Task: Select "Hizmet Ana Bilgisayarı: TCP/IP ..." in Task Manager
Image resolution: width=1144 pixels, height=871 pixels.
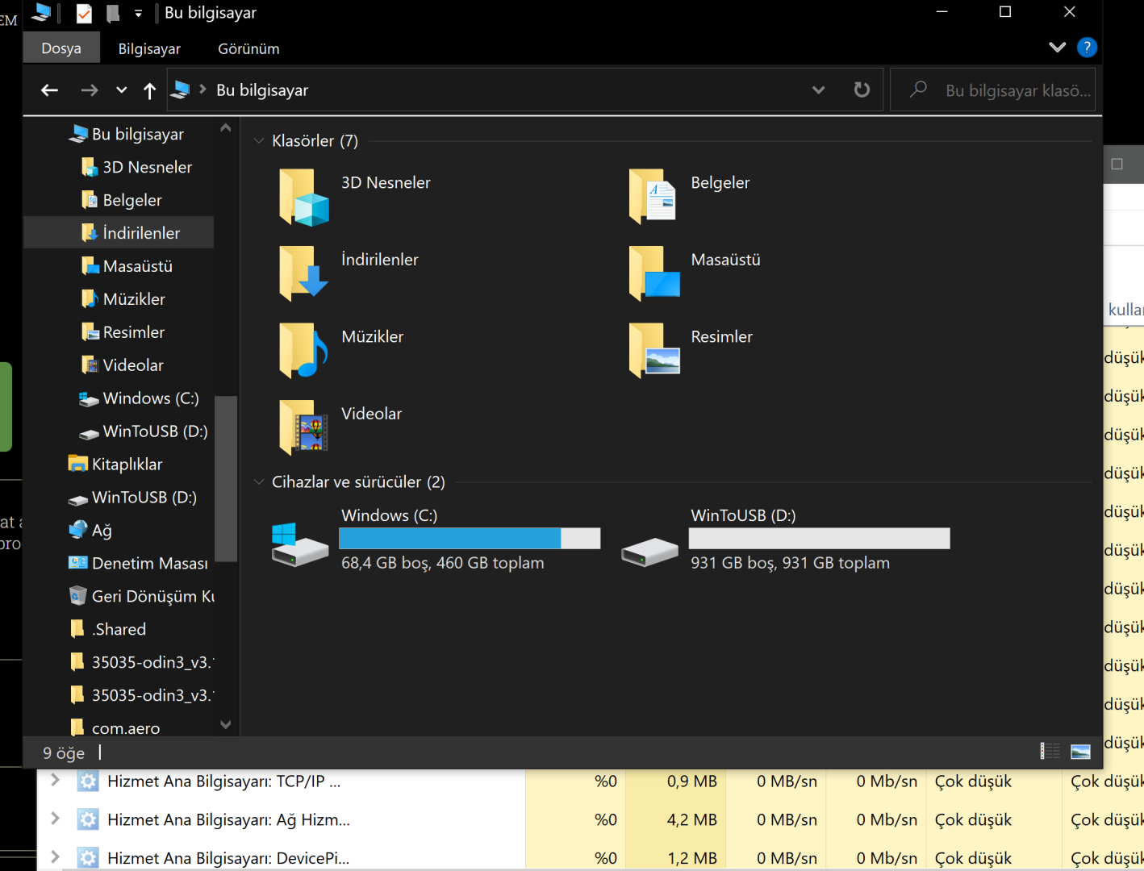Action: (224, 781)
